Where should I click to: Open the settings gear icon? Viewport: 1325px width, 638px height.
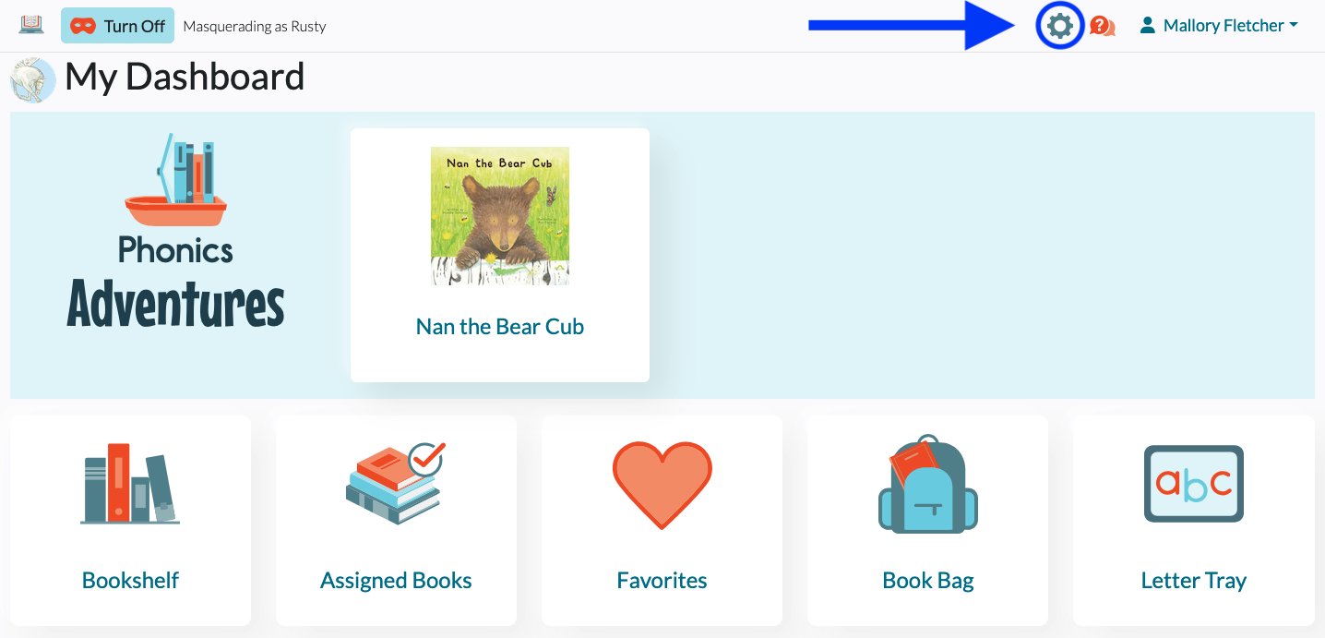coord(1060,26)
